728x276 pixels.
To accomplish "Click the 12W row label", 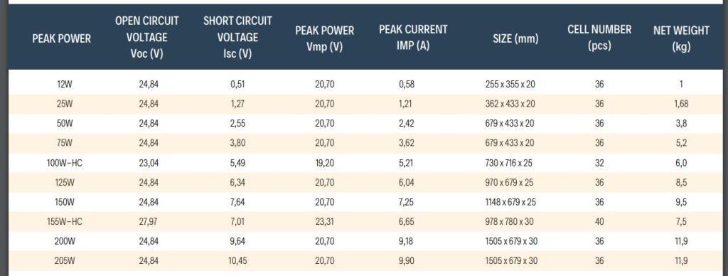I will (x=64, y=84).
